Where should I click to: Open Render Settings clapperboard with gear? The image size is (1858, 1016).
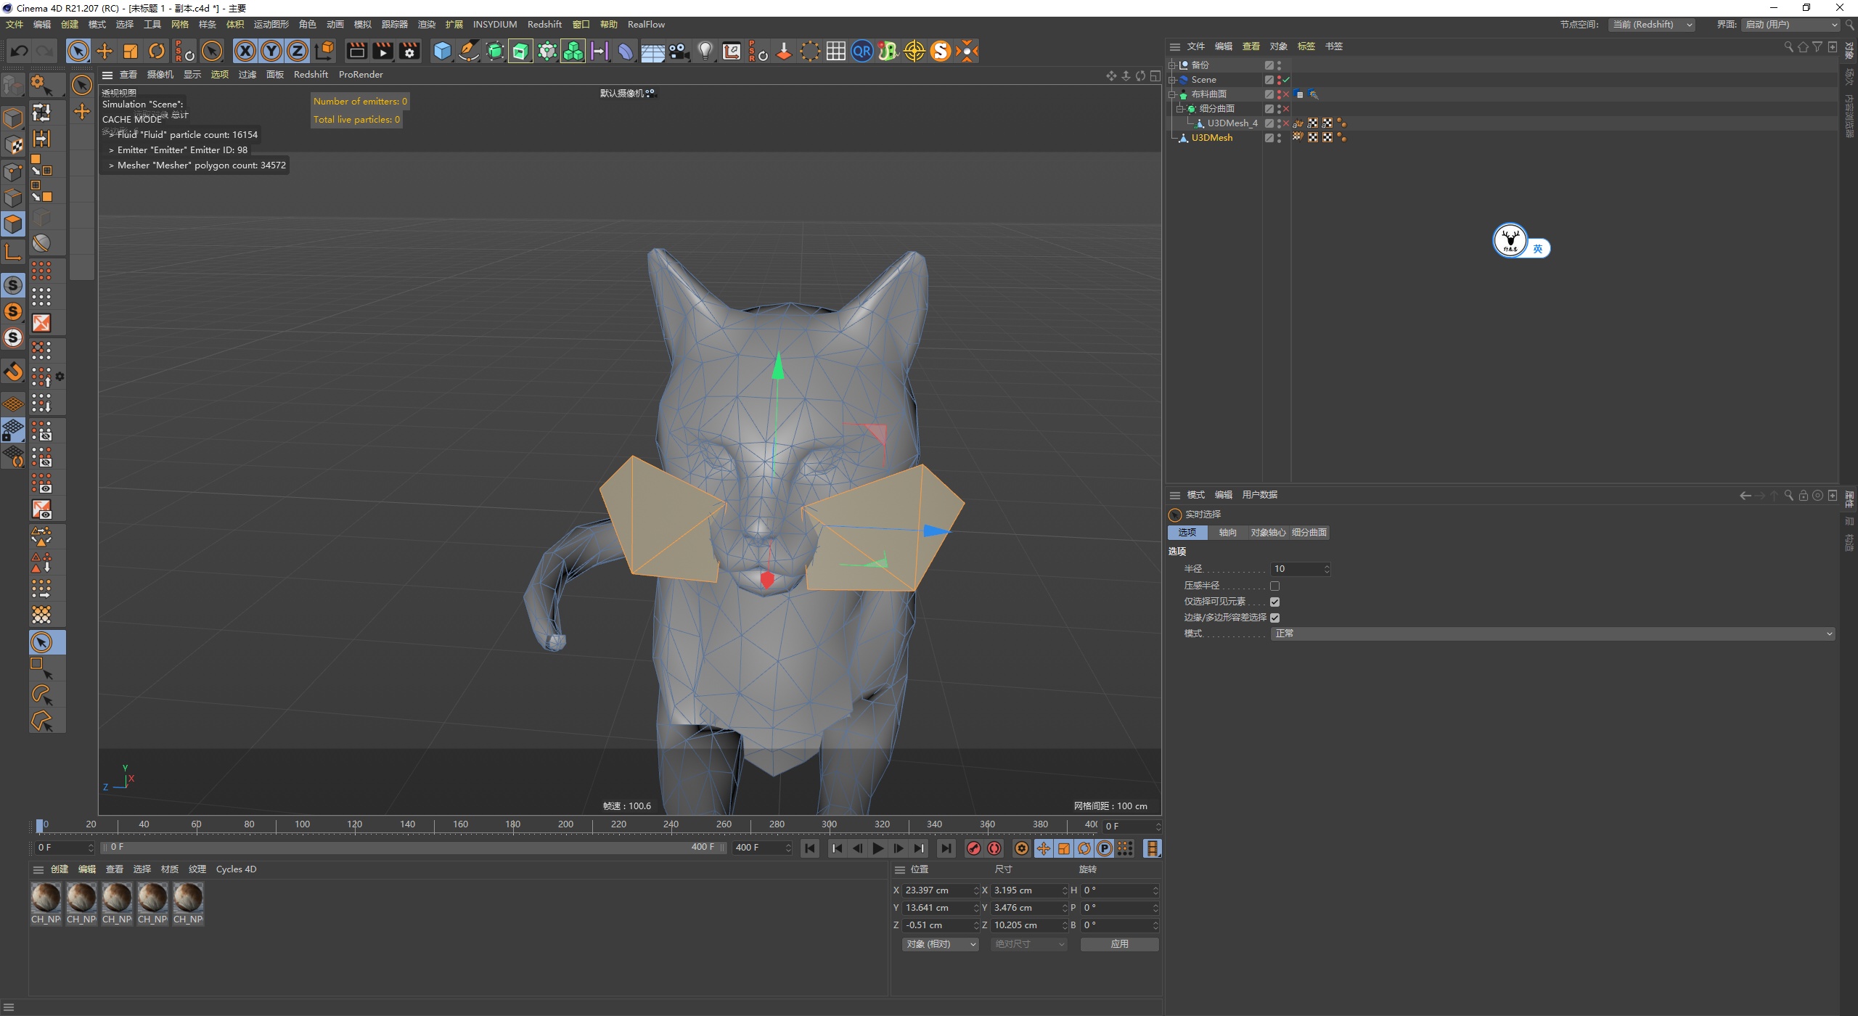pyautogui.click(x=409, y=51)
